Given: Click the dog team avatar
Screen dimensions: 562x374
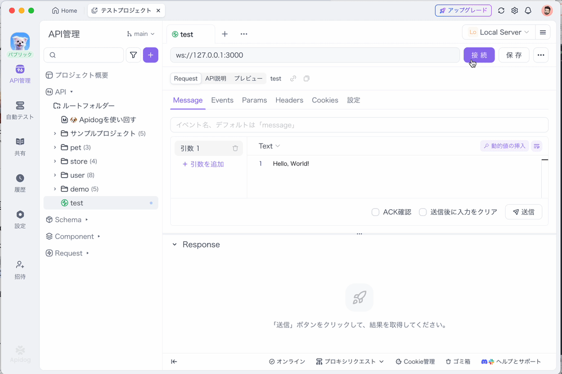Looking at the screenshot, I should click(20, 42).
